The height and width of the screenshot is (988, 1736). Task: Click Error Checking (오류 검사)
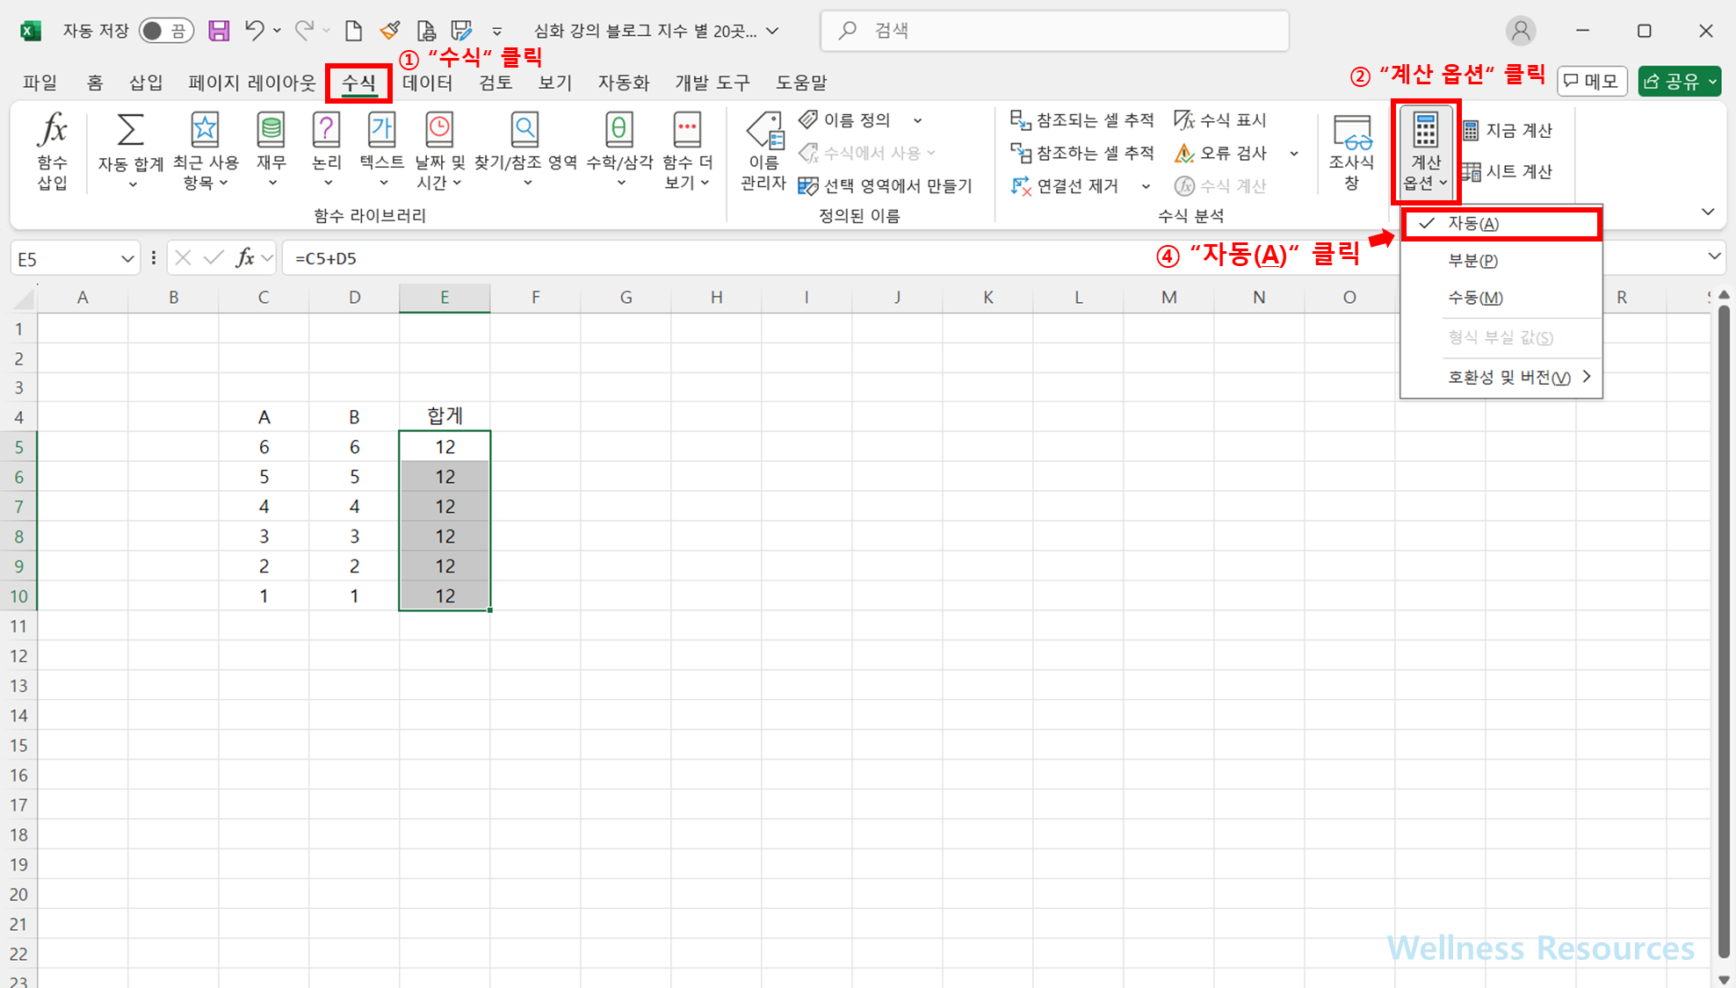[1221, 153]
